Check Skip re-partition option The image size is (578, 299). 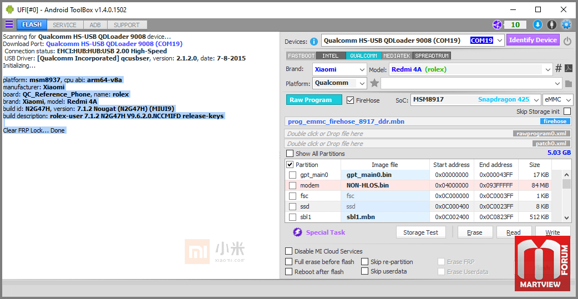click(x=364, y=262)
